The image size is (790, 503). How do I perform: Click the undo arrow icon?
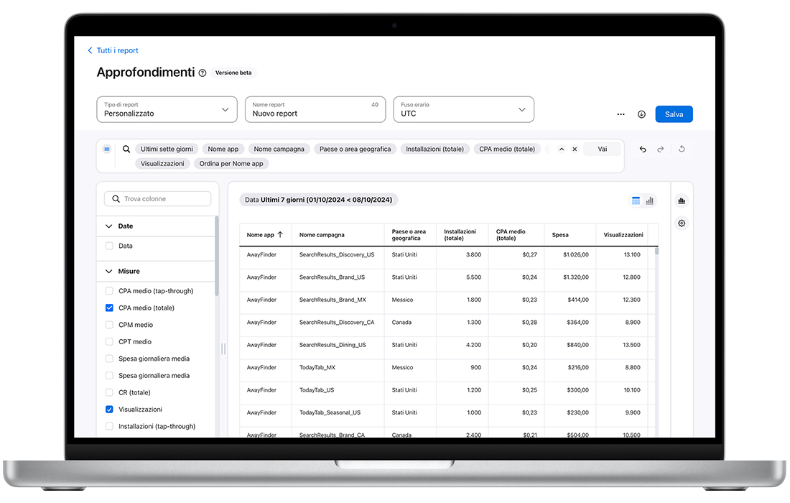tap(643, 149)
